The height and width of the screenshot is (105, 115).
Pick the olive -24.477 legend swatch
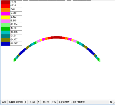pos(6,40)
